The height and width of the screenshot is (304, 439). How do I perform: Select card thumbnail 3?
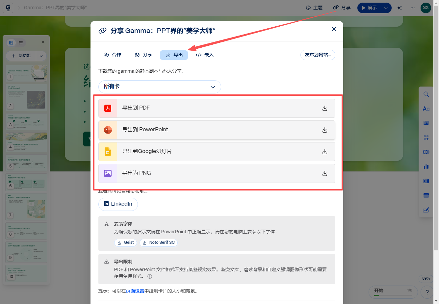(26, 121)
